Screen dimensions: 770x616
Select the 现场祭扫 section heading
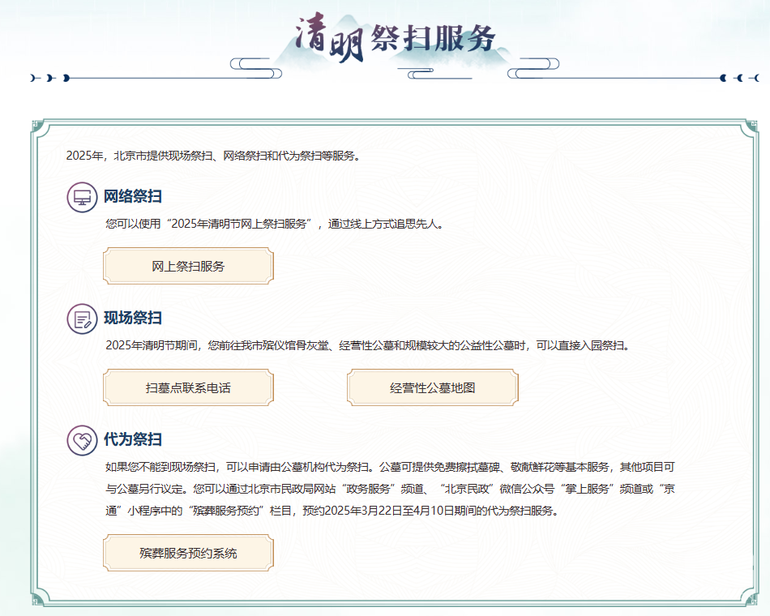[133, 318]
